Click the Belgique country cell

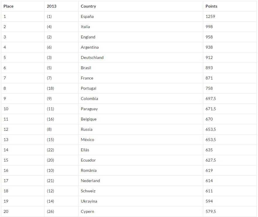89,119
